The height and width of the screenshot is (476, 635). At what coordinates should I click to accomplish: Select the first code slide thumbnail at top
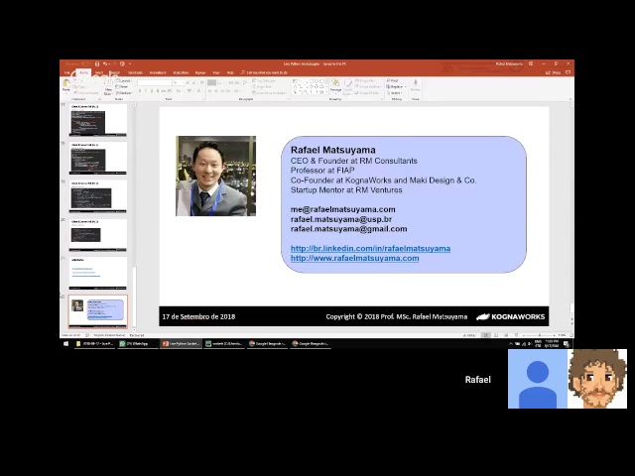click(97, 120)
